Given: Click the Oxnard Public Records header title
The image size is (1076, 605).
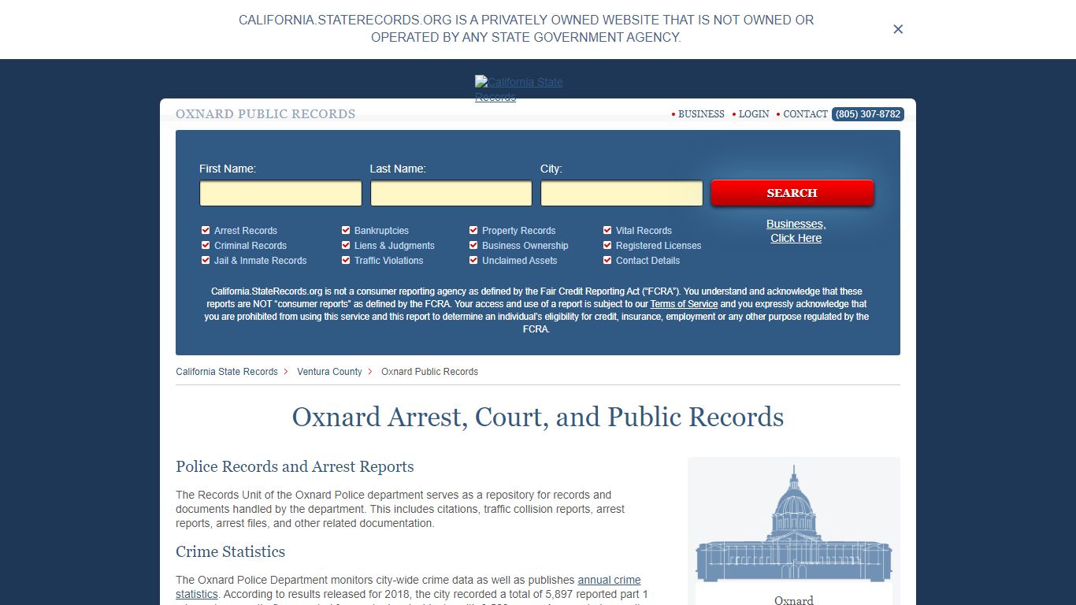Looking at the screenshot, I should 265,114.
